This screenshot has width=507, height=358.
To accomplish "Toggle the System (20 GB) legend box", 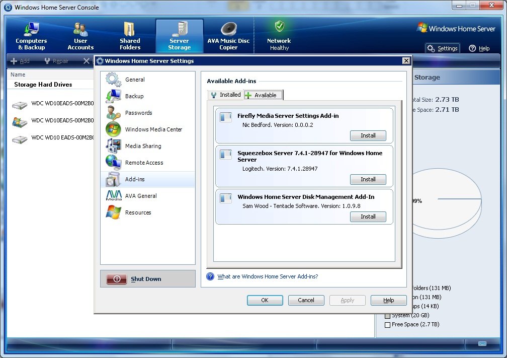I will 387,316.
